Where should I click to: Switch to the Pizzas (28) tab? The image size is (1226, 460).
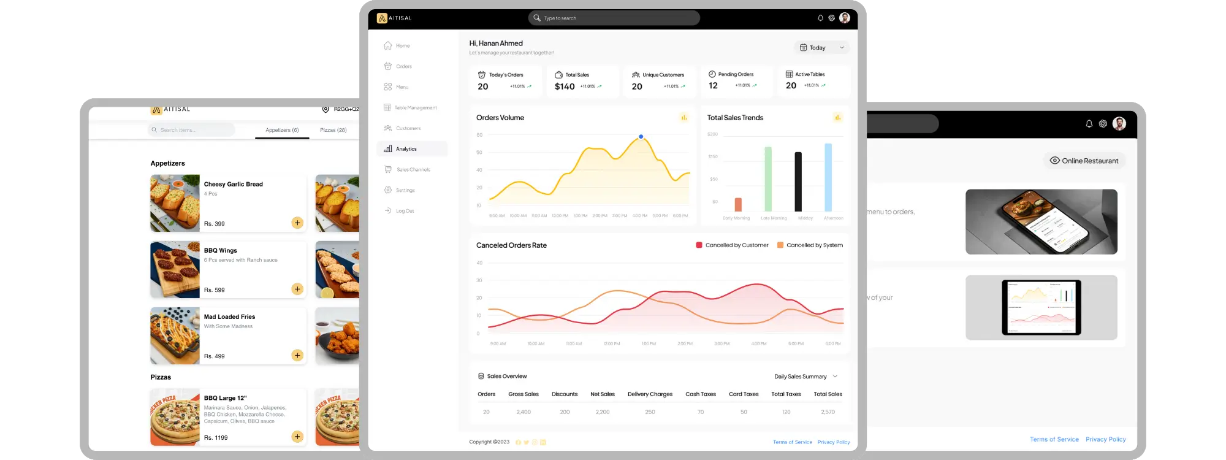point(333,130)
